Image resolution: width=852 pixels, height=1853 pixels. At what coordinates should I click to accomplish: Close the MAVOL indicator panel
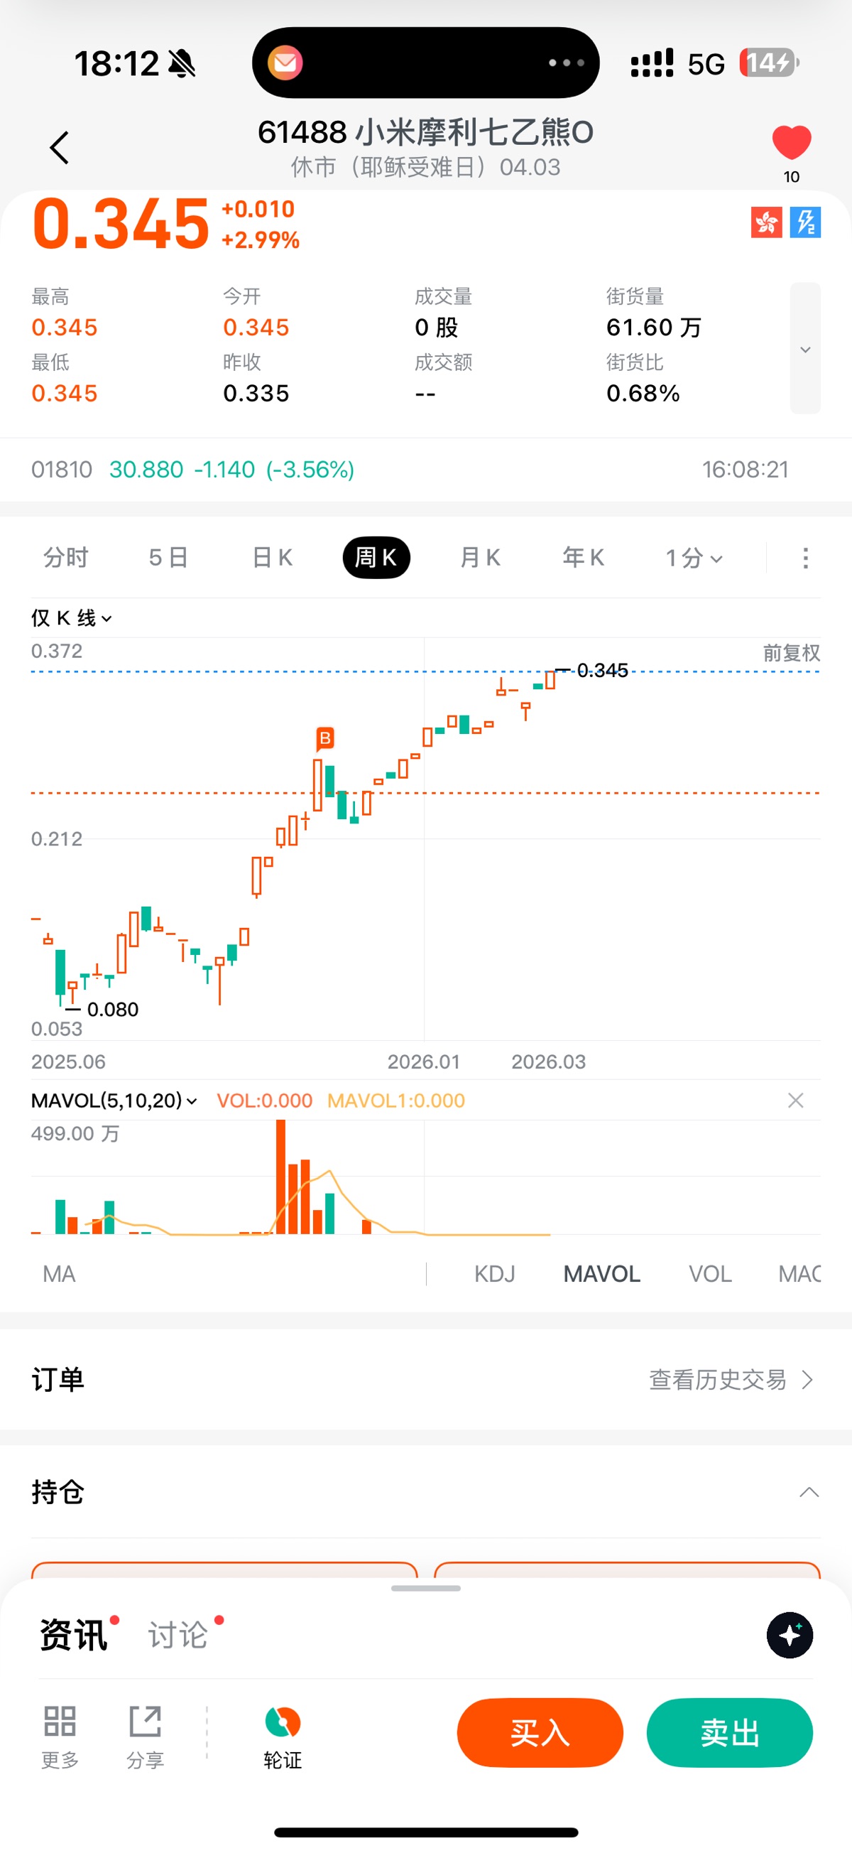pyautogui.click(x=795, y=1101)
